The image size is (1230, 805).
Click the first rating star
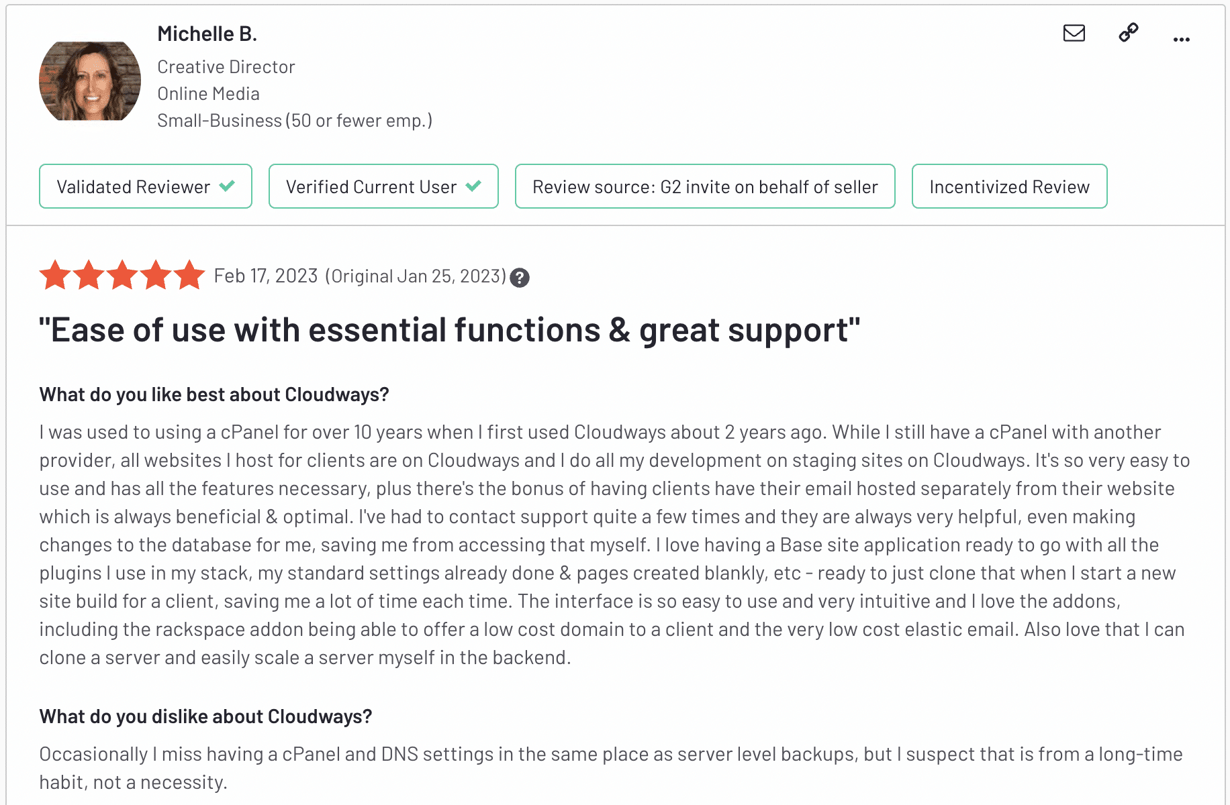[55, 275]
